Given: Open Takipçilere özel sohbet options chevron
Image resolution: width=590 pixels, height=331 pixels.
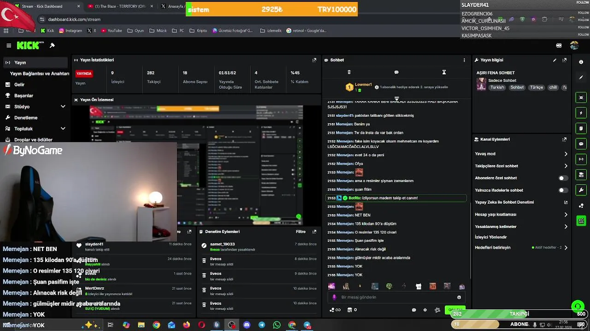Looking at the screenshot, I should click(566, 166).
